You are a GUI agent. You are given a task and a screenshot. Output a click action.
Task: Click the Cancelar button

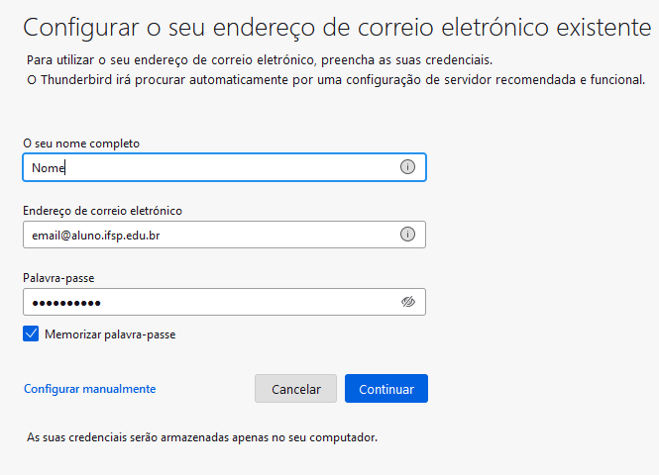point(296,389)
